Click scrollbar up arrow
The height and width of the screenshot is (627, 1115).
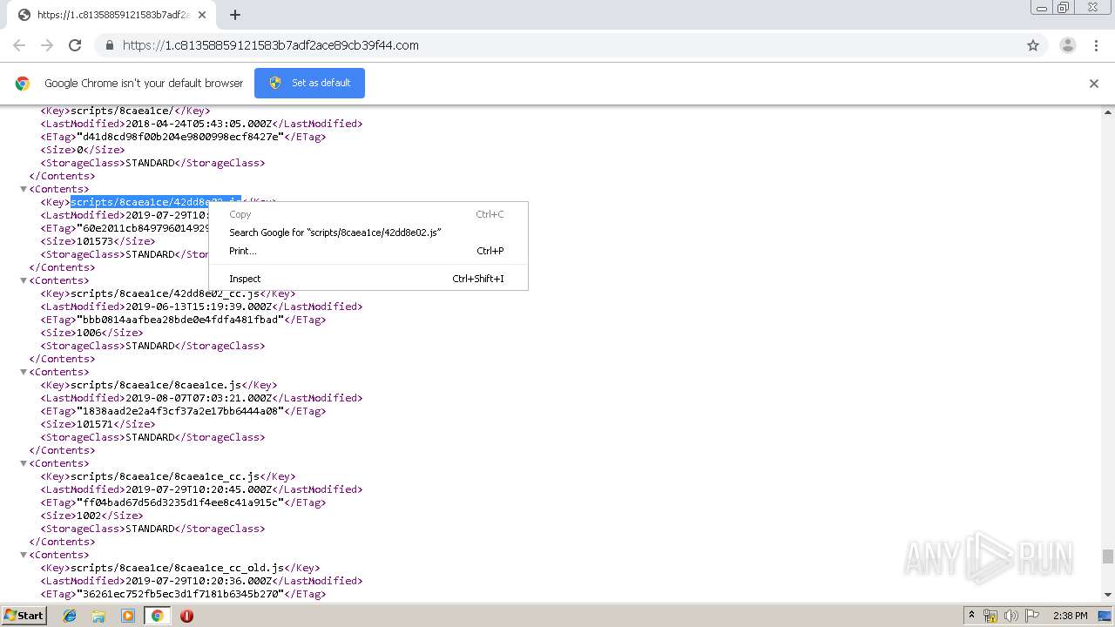(1108, 112)
